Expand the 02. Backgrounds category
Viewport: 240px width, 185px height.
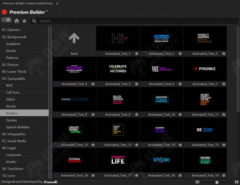click(24, 37)
